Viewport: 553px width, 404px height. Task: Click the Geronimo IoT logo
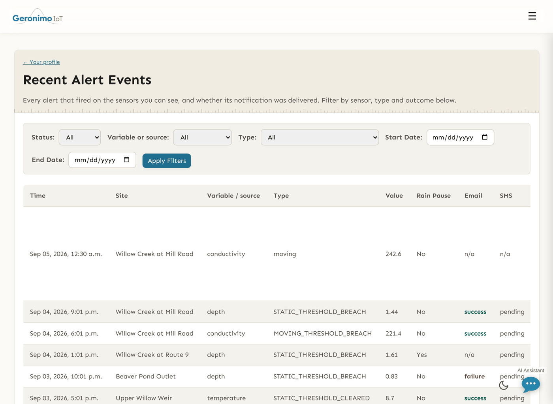pyautogui.click(x=38, y=17)
